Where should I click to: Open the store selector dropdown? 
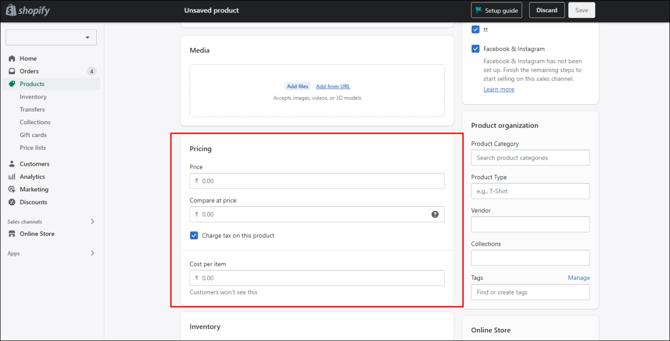pos(51,38)
